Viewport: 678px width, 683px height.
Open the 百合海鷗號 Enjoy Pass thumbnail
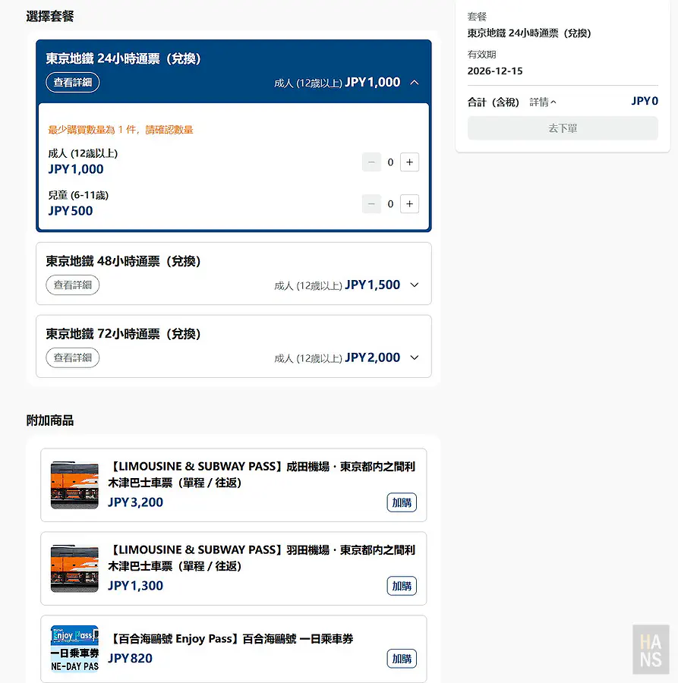click(74, 649)
